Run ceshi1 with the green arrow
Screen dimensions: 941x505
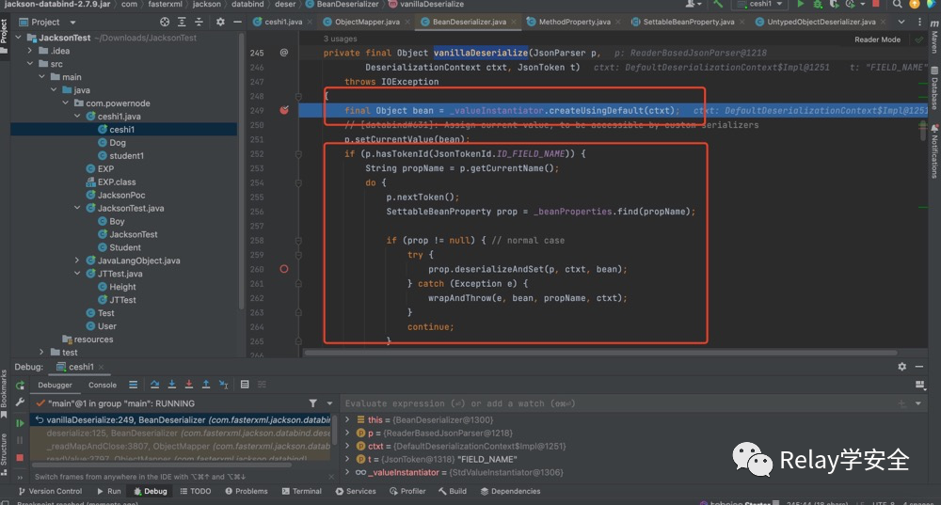800,4
